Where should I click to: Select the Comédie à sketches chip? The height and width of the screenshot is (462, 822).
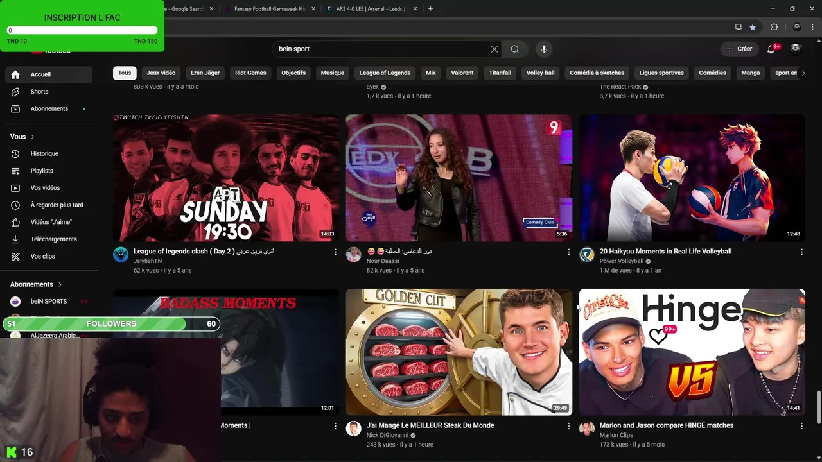point(597,73)
